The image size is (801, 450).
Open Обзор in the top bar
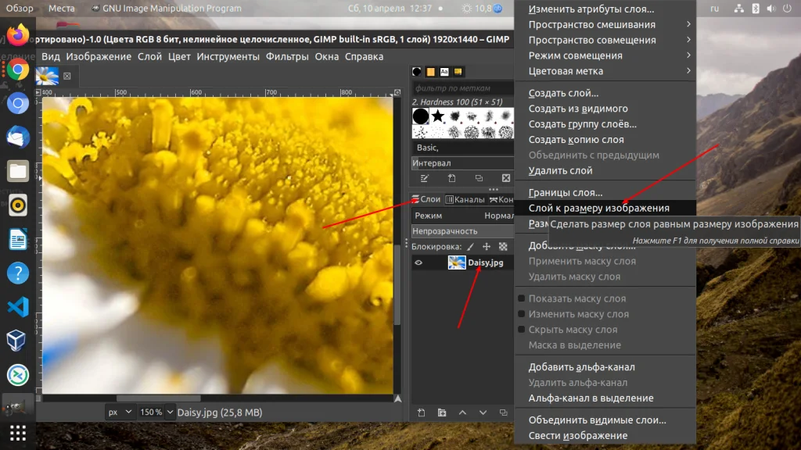20,9
